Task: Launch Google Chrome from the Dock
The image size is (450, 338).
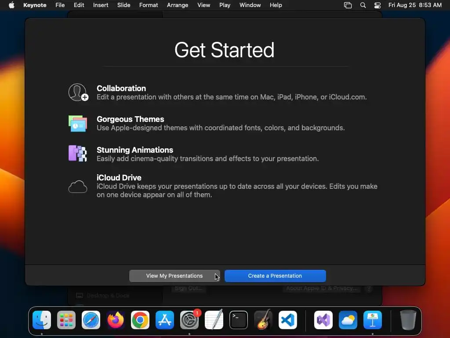Action: point(140,320)
